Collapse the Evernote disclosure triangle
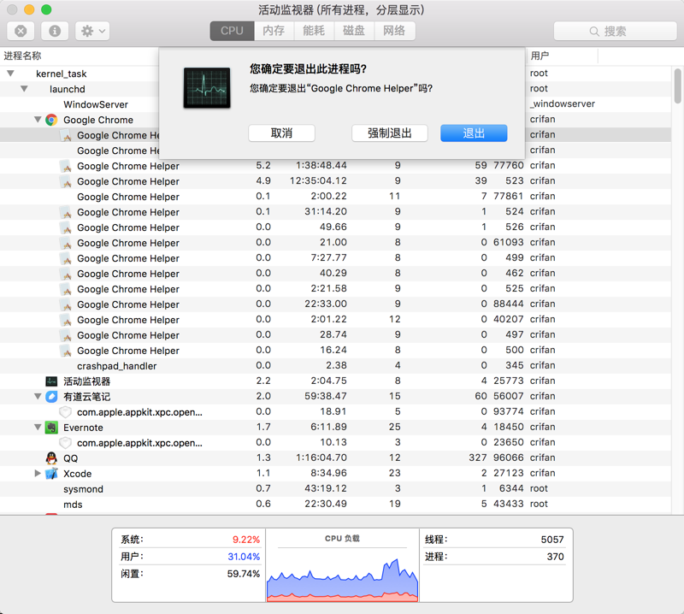The image size is (684, 614). (38, 428)
